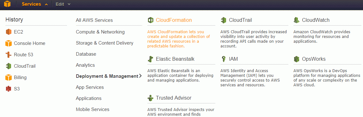Viewport: 363px width, 117px height.
Task: Choose the Mobile Services category
Action: tap(93, 109)
